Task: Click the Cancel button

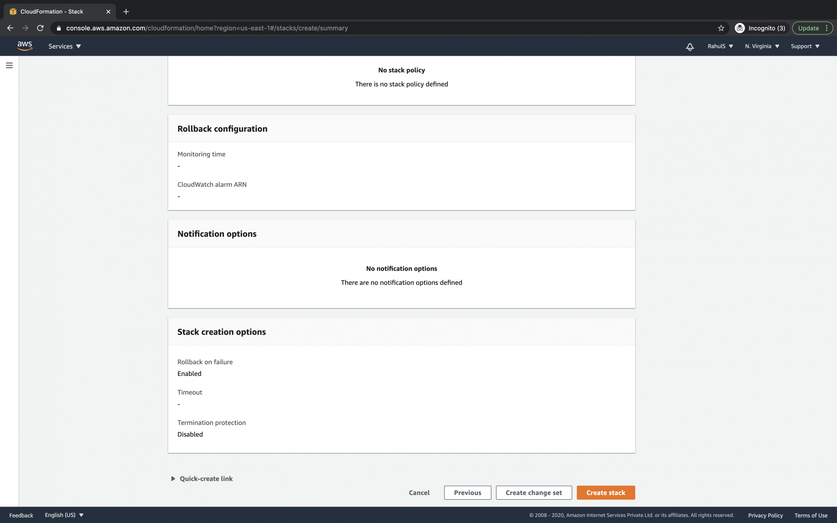Action: point(419,492)
